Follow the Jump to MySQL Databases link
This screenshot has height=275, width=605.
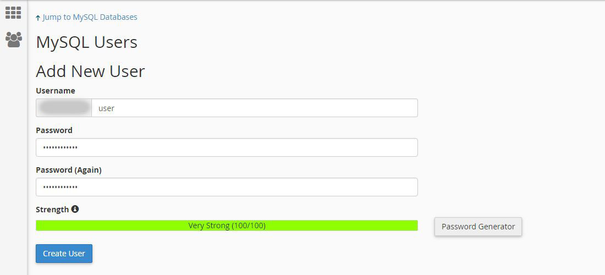tap(90, 17)
